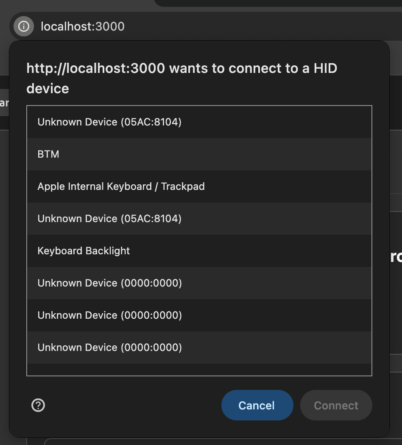
Task: Click the localhost:3000 address bar text
Action: (x=82, y=26)
